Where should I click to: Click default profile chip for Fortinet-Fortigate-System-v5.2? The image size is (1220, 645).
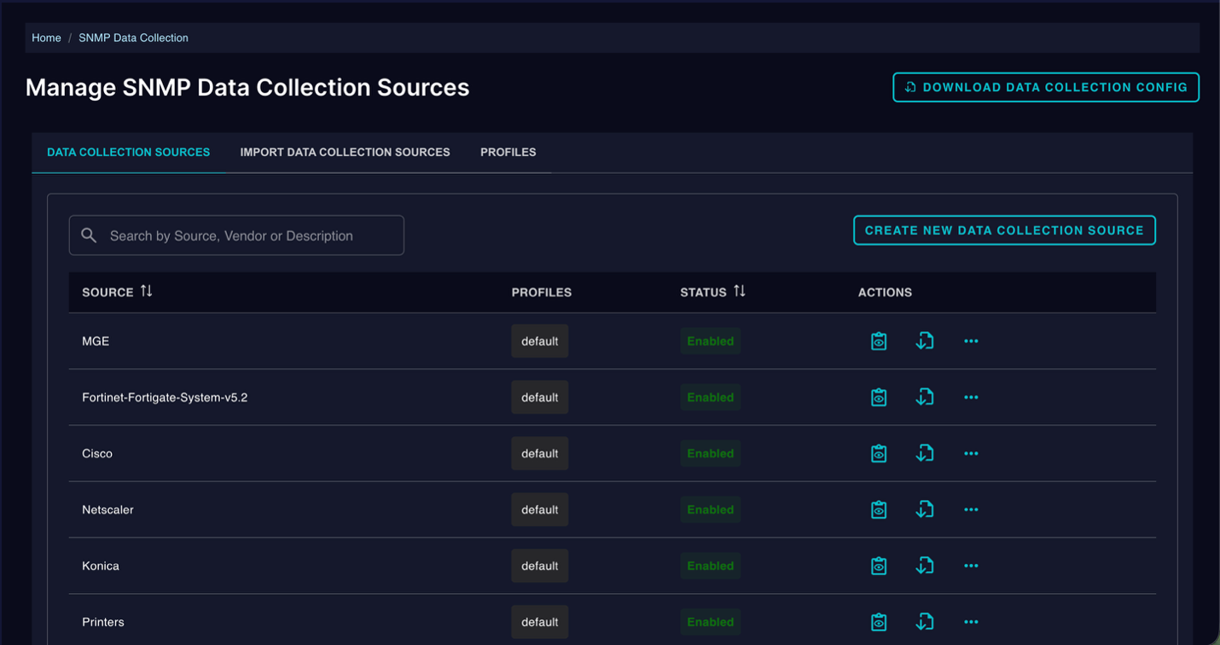[x=540, y=398]
